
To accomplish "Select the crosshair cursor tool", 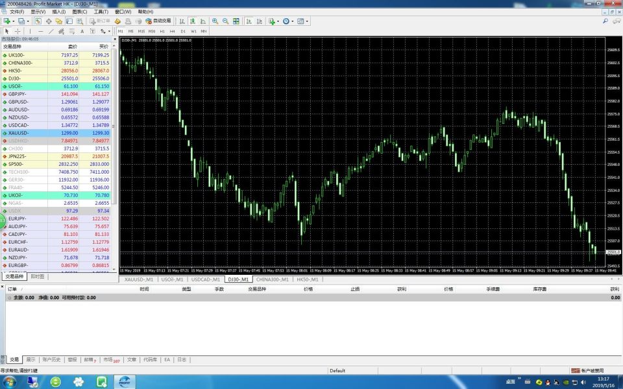I will 18,31.
